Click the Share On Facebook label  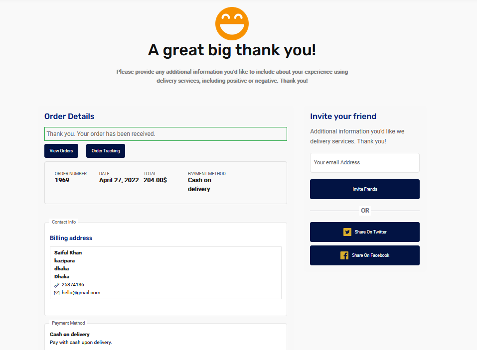tap(370, 255)
